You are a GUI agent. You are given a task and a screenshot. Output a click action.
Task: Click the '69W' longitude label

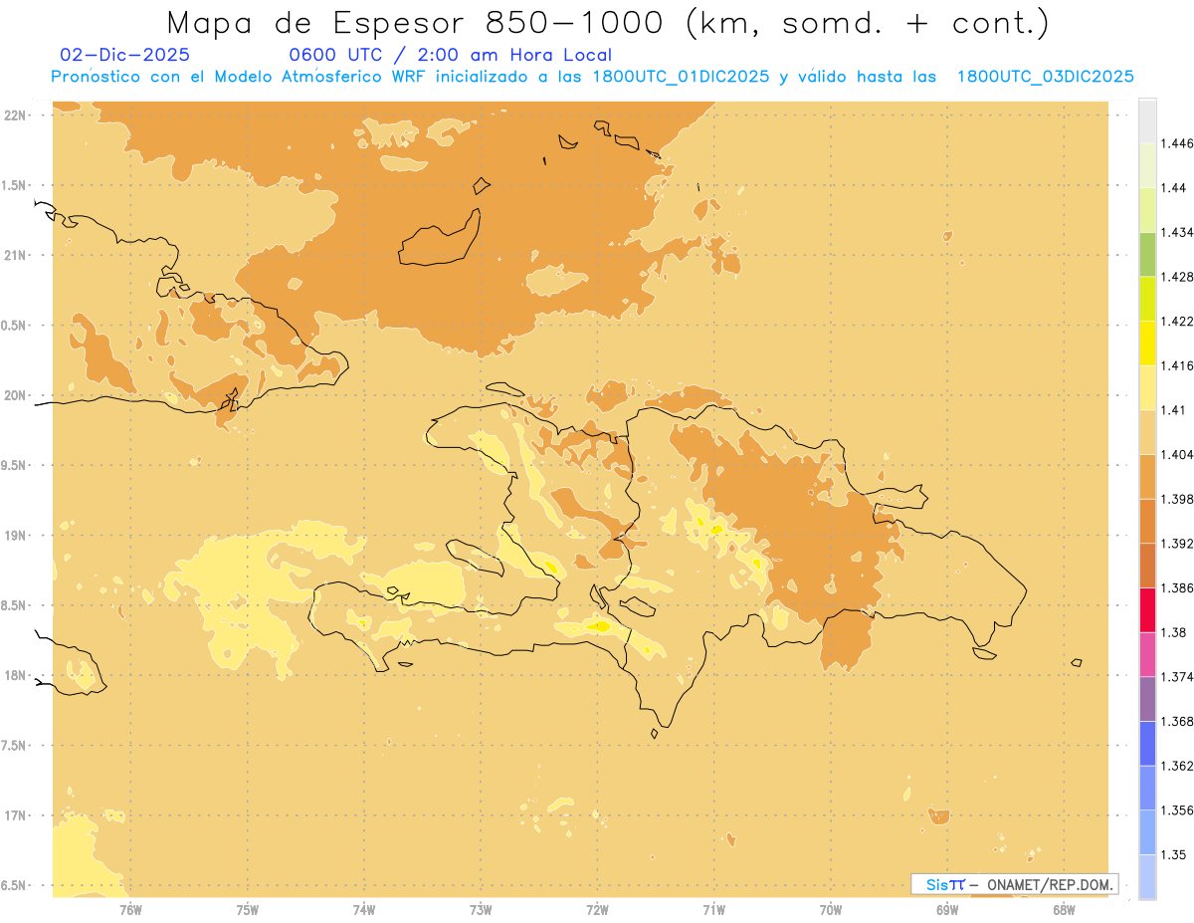pyautogui.click(x=947, y=910)
